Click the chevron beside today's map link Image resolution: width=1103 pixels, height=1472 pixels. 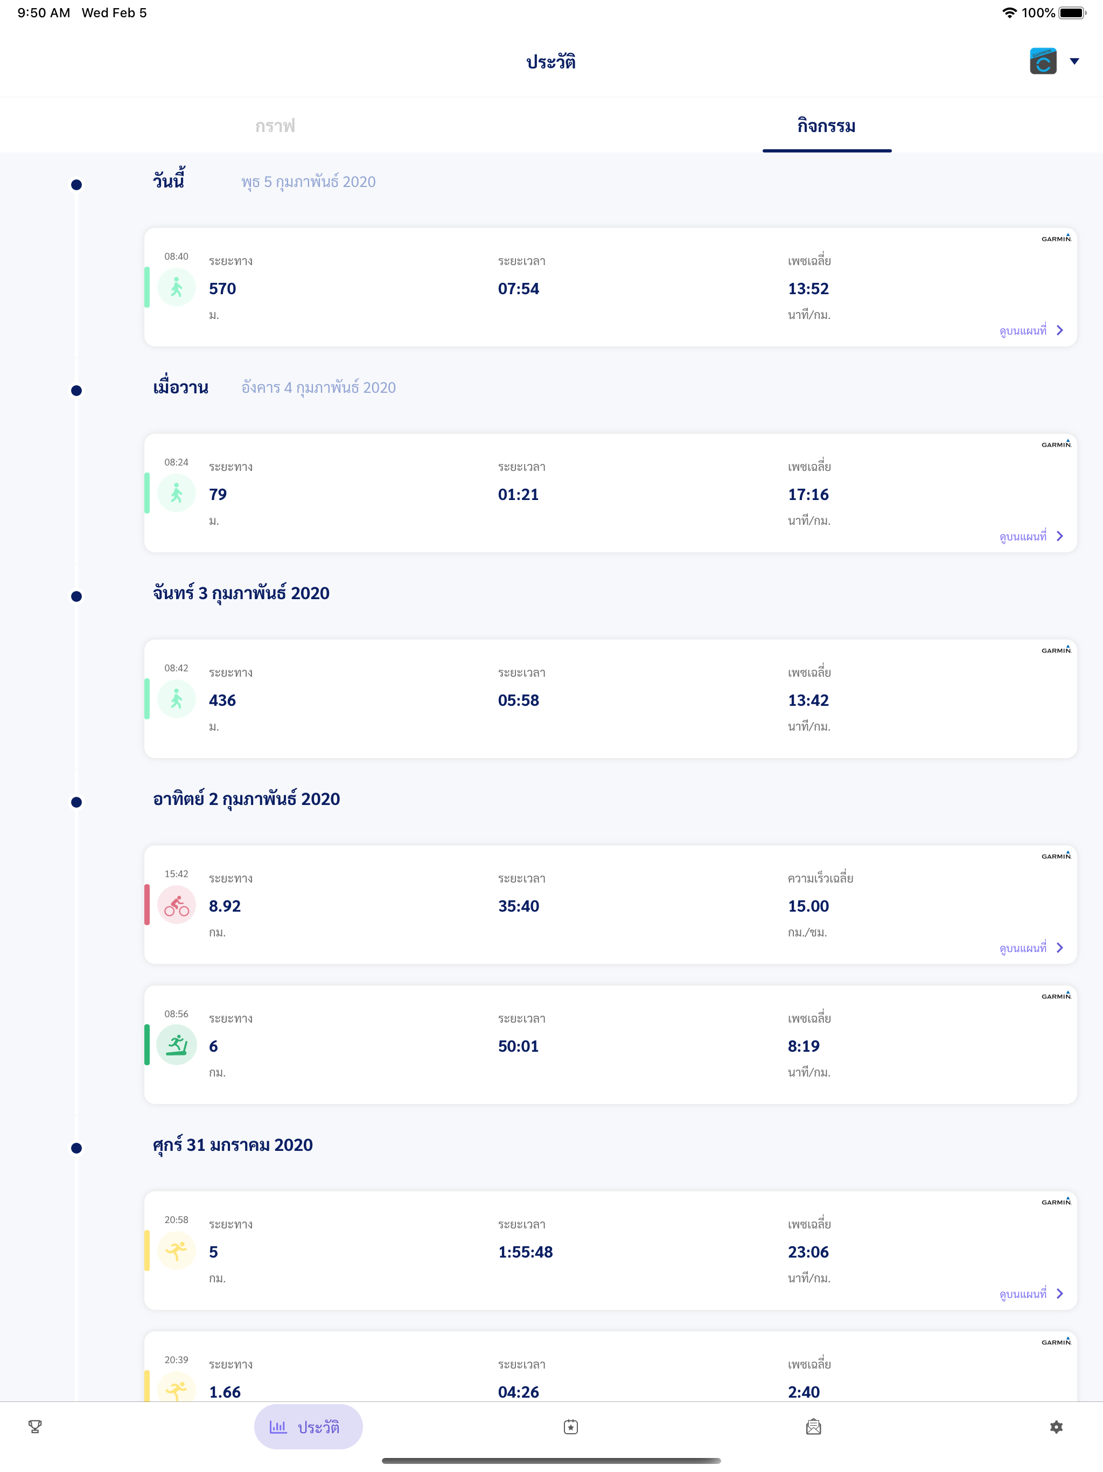1060,330
